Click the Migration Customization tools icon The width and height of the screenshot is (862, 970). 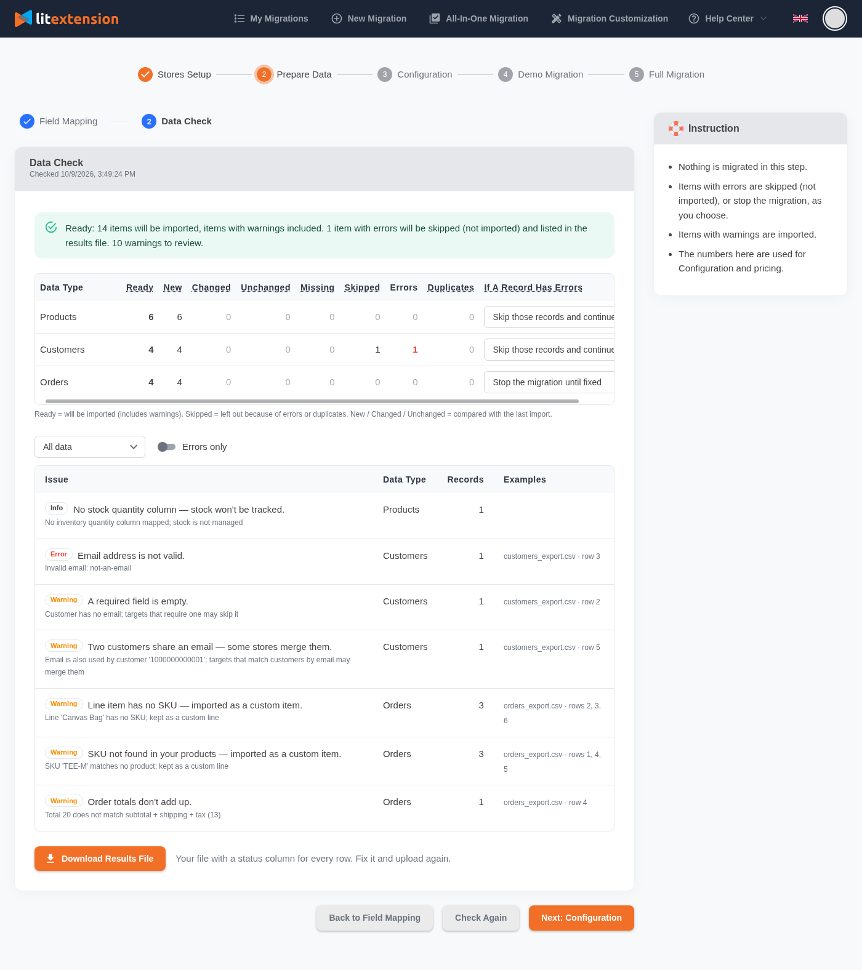[557, 18]
